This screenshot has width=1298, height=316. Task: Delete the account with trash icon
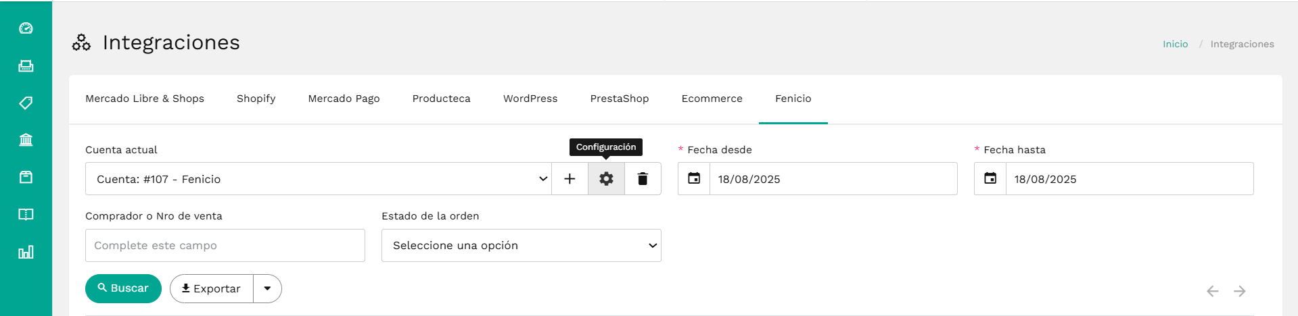(643, 179)
